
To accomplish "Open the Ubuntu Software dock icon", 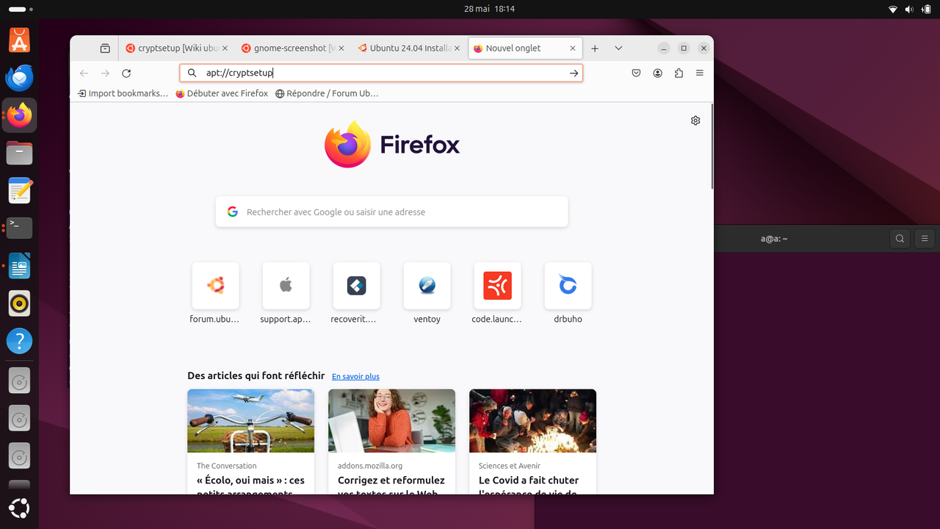I will pyautogui.click(x=20, y=40).
